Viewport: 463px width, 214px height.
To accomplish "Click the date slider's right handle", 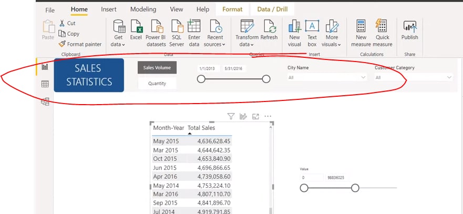I will pos(266,79).
